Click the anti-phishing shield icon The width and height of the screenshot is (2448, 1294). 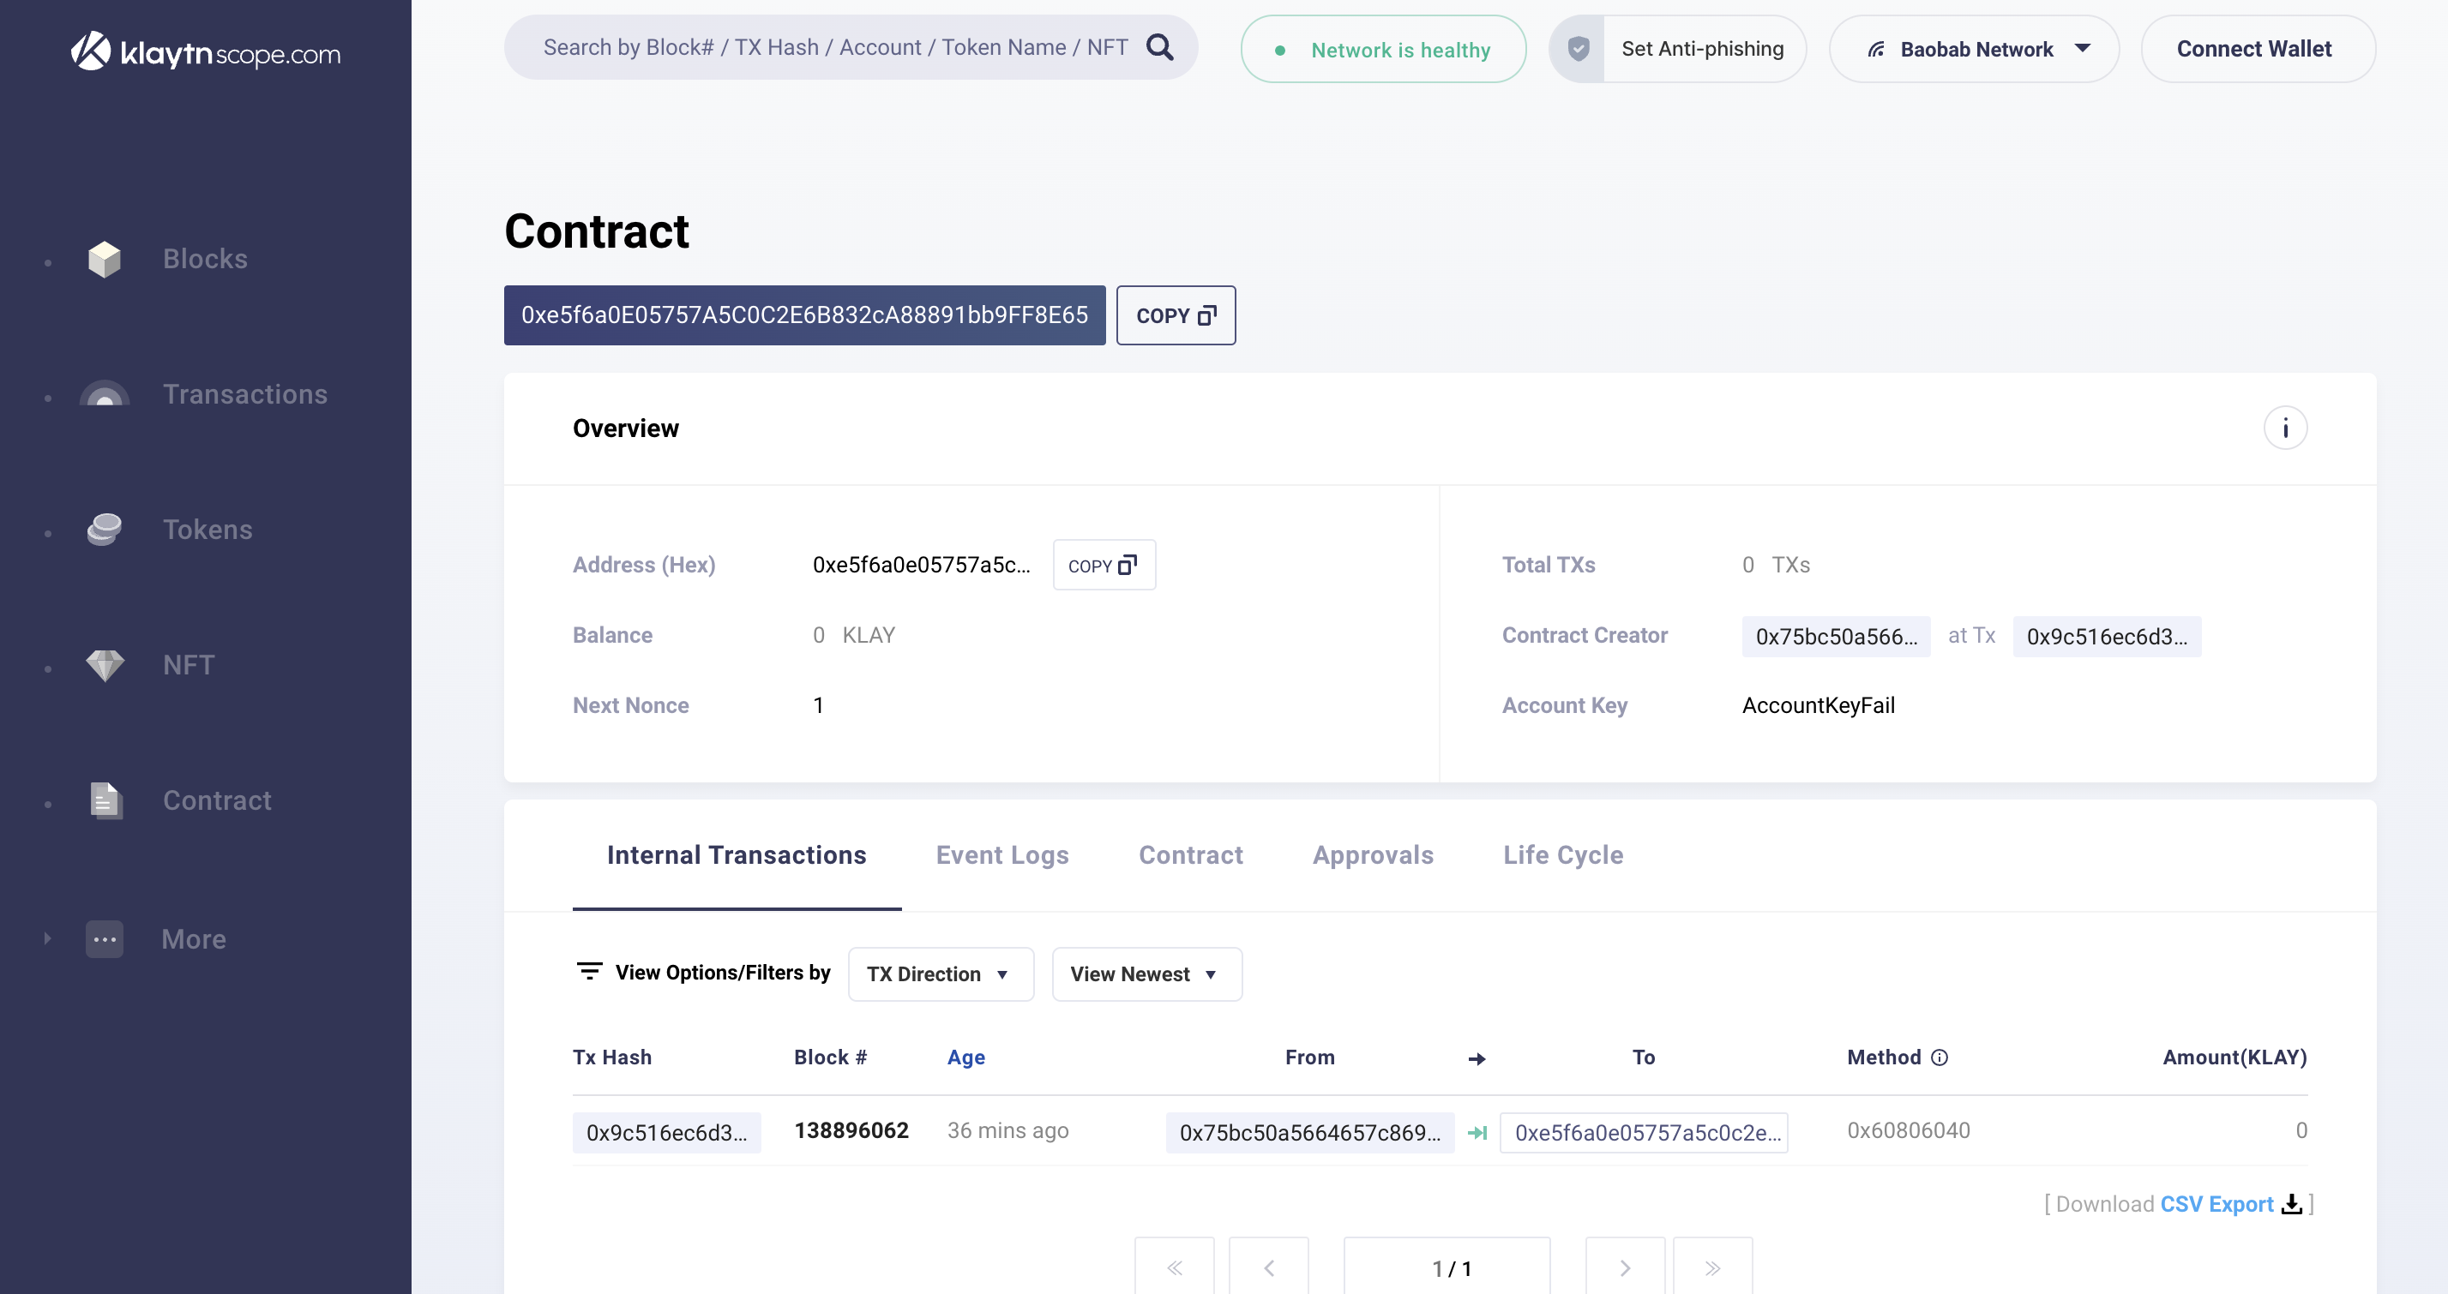[1579, 49]
